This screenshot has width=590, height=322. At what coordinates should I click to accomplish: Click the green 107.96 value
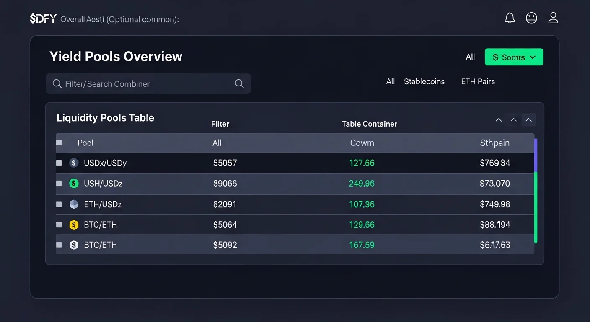pyautogui.click(x=362, y=204)
